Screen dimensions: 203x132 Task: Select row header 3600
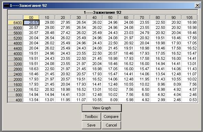[15, 59]
